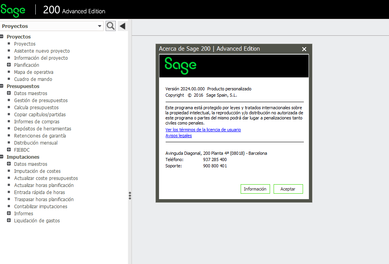Open Distribución mensual
Viewport: 389px width, 264px height.
(36, 143)
